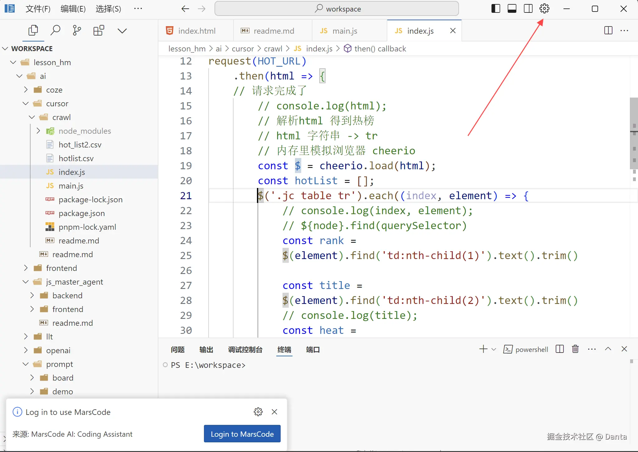638x452 pixels.
Task: Open the Search magnifier in sidebar
Action: [55, 31]
